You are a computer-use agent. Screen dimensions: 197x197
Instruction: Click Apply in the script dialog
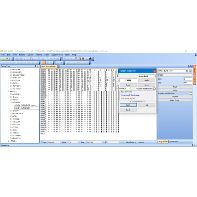pyautogui.click(x=147, y=80)
